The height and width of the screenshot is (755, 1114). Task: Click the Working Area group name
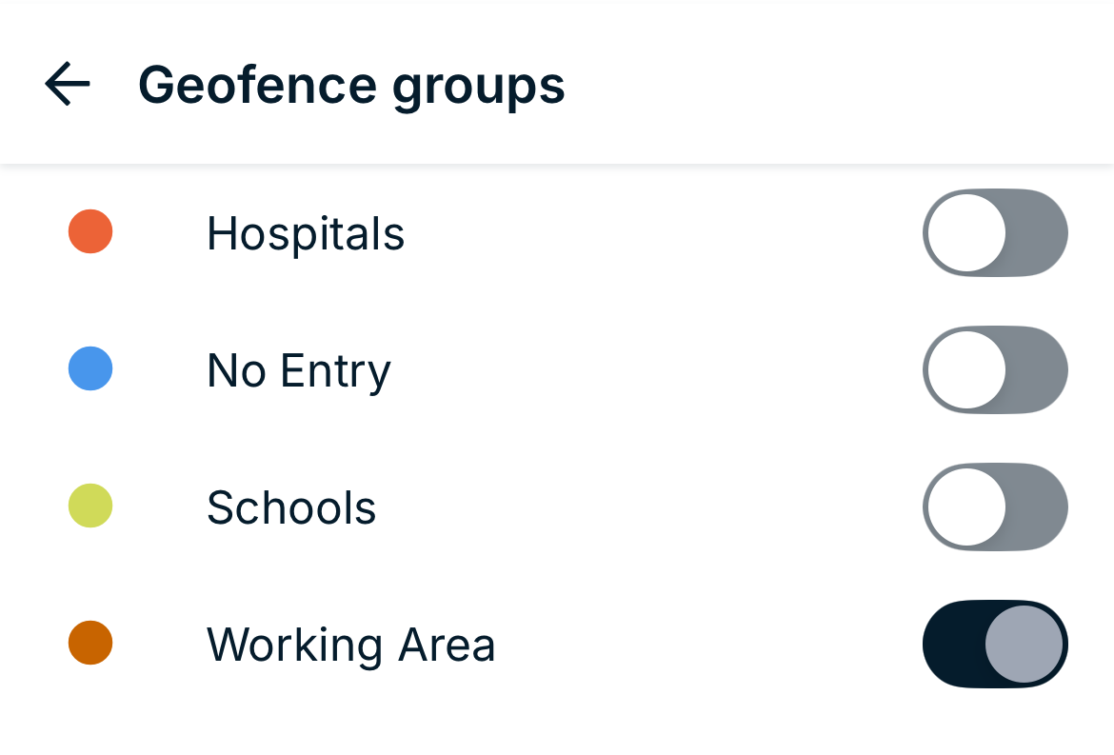[x=351, y=645]
